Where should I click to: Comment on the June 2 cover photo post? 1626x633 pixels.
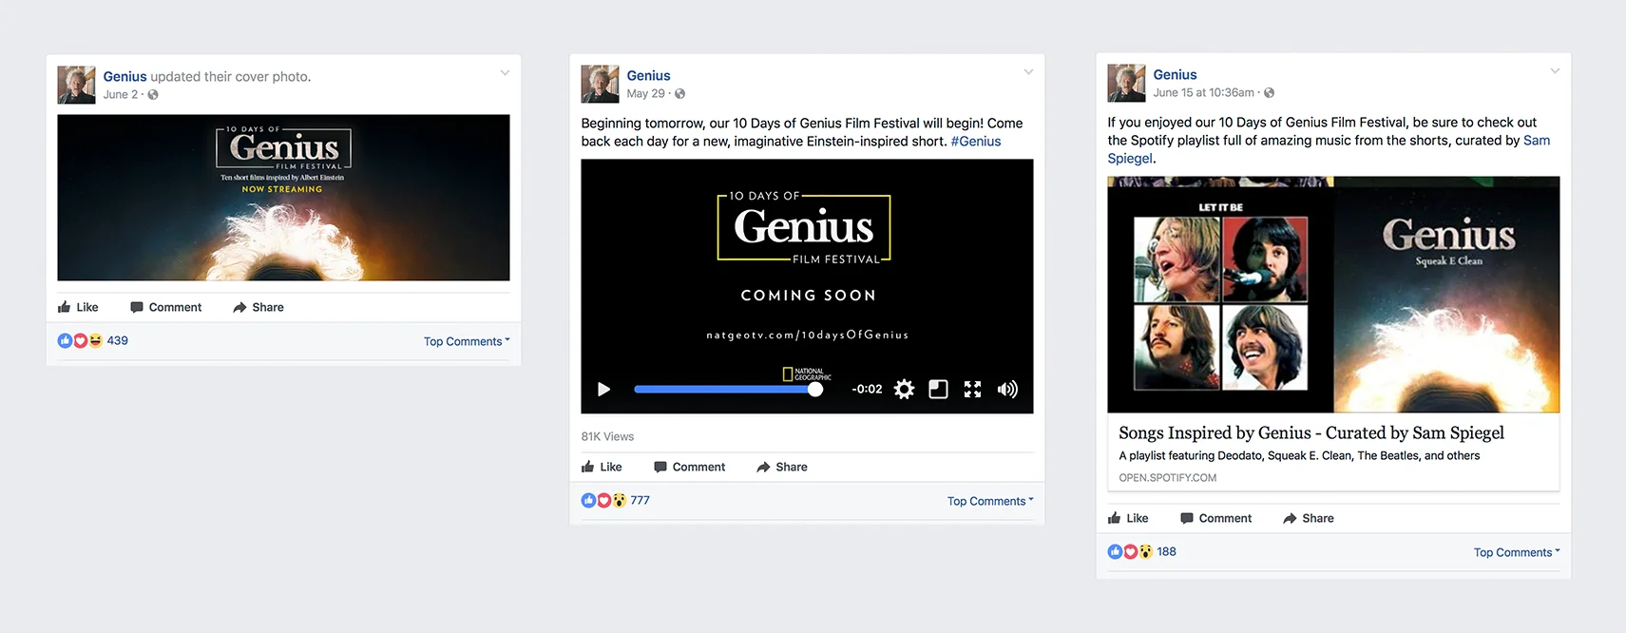tap(165, 307)
